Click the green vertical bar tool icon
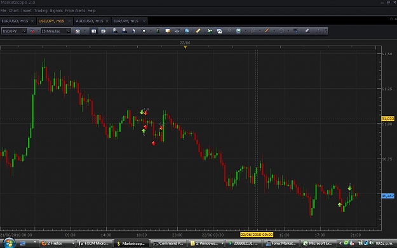 158,31
